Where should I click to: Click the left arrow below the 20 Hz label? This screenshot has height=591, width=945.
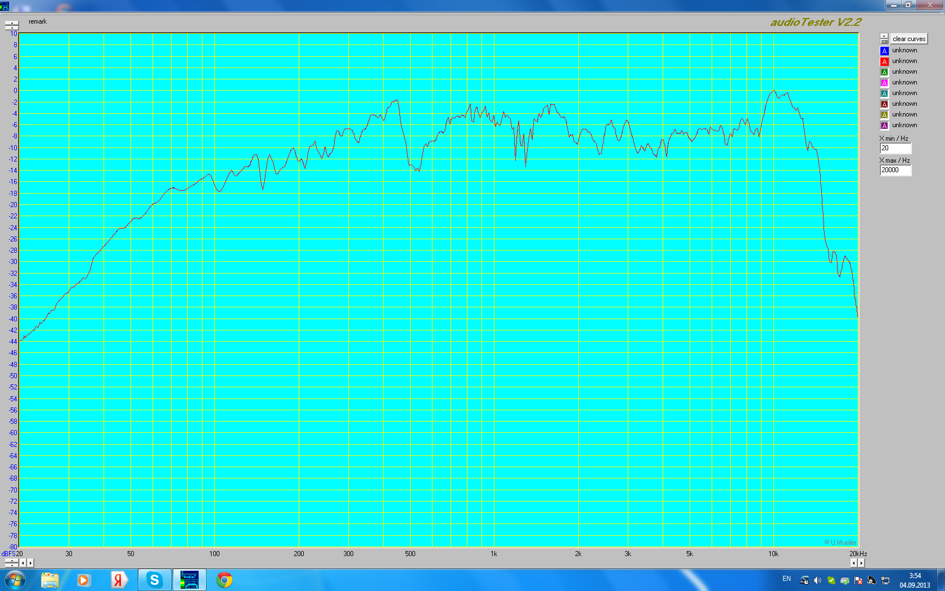(x=23, y=563)
